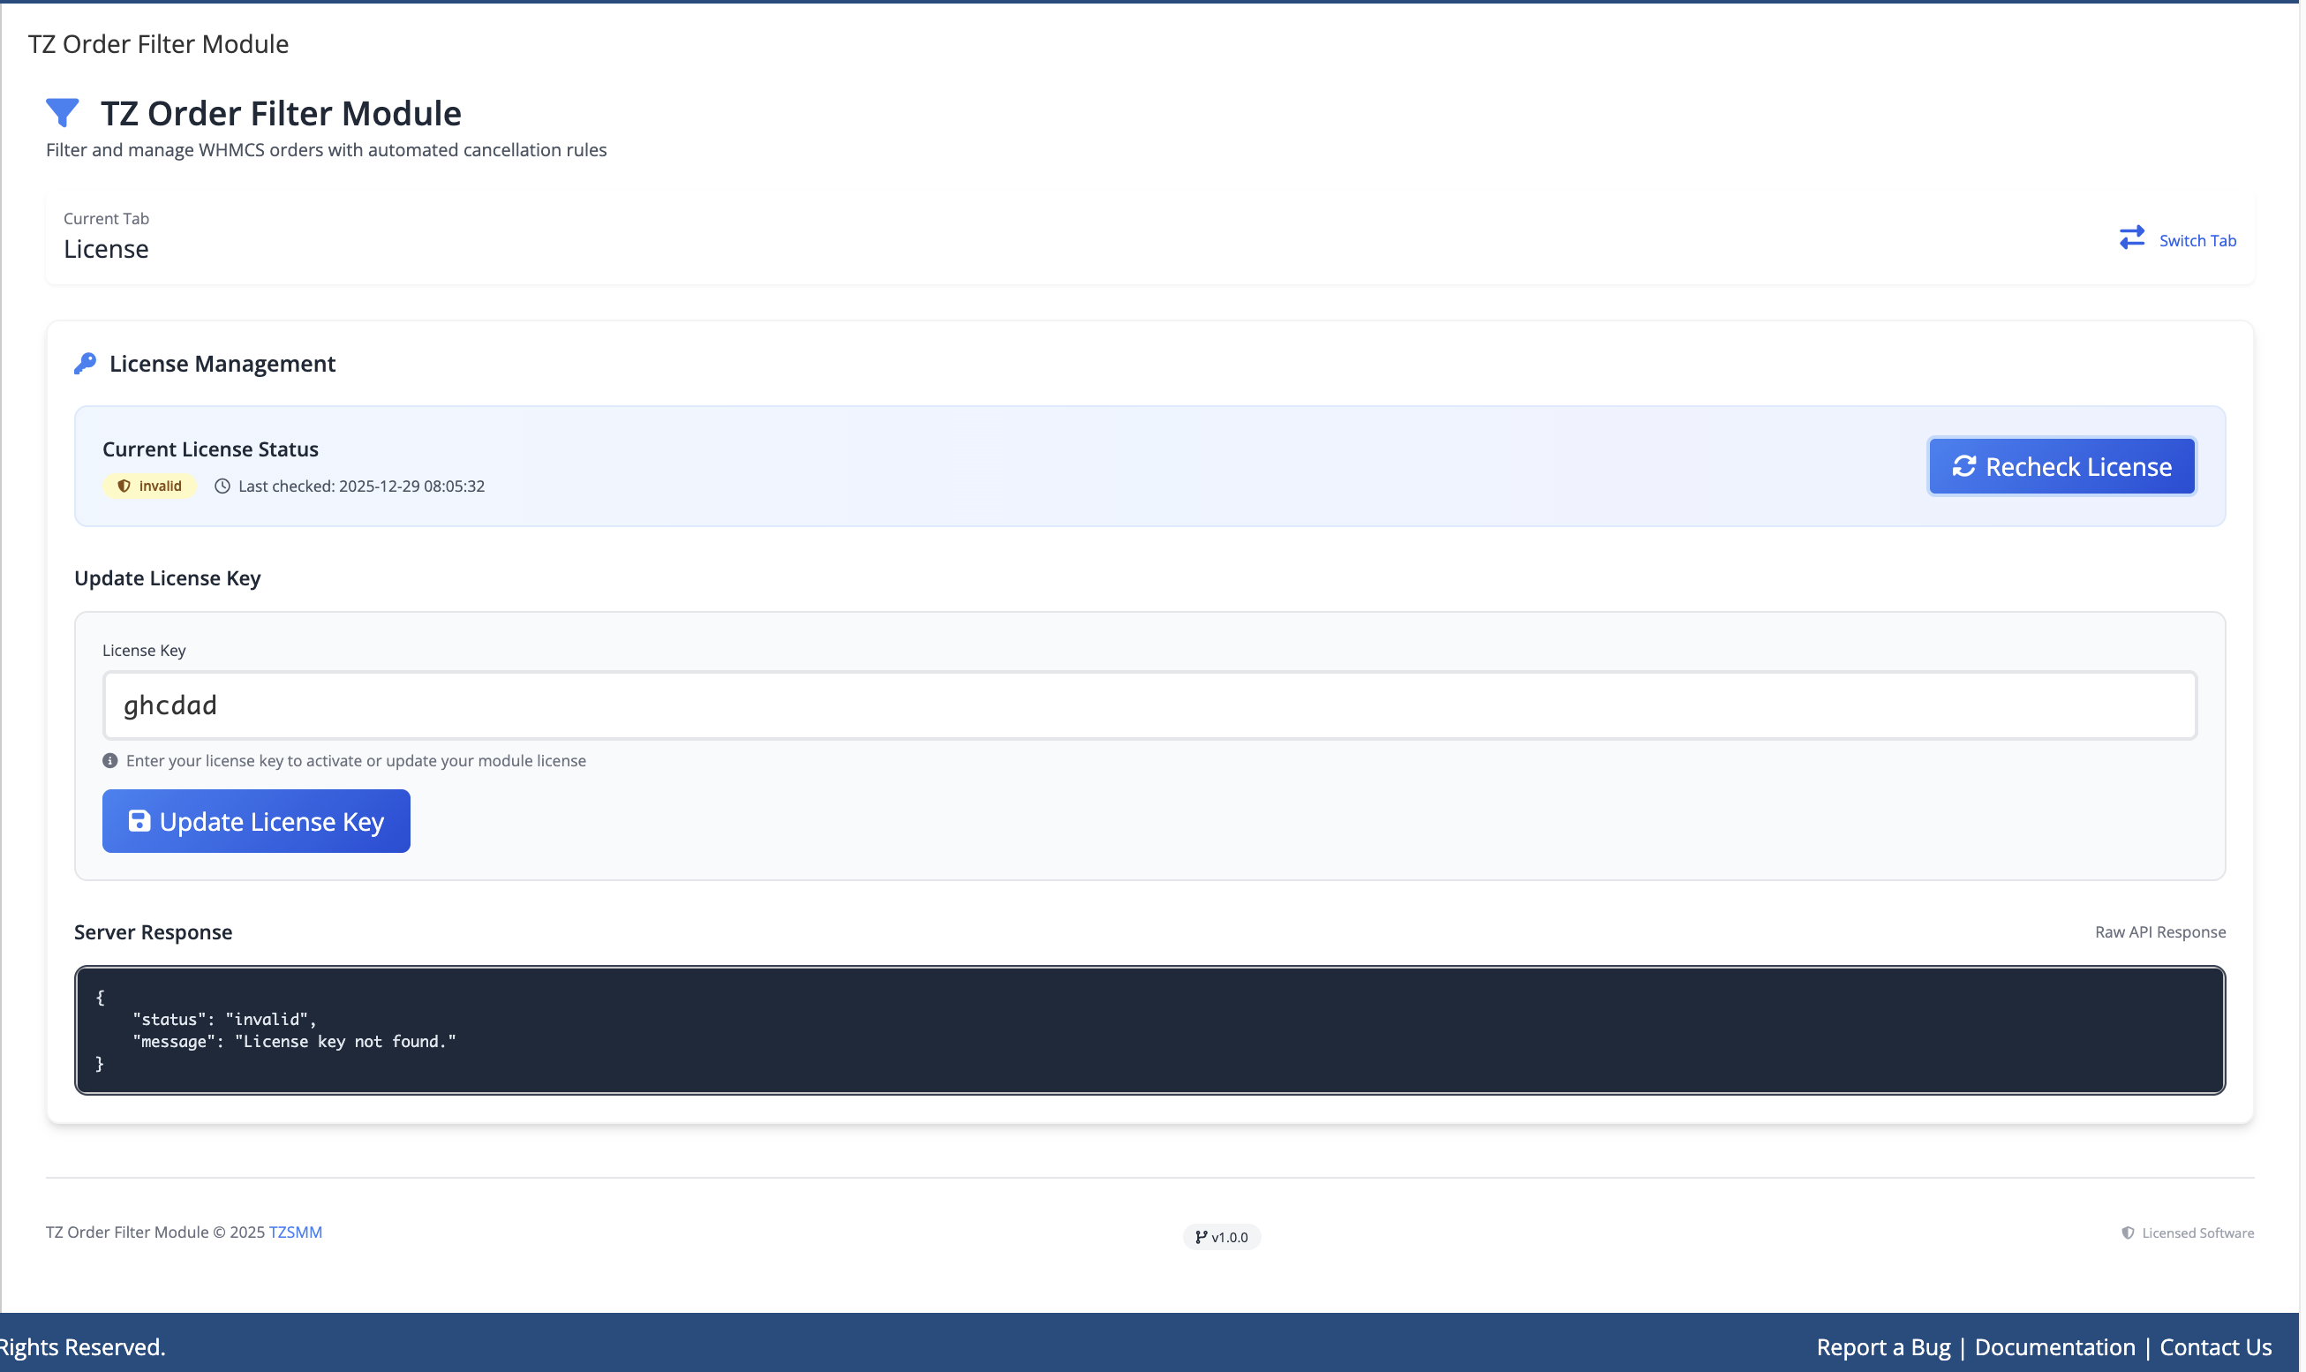Click the blue funnel module icon
The height and width of the screenshot is (1372, 2306).
pyautogui.click(x=62, y=112)
